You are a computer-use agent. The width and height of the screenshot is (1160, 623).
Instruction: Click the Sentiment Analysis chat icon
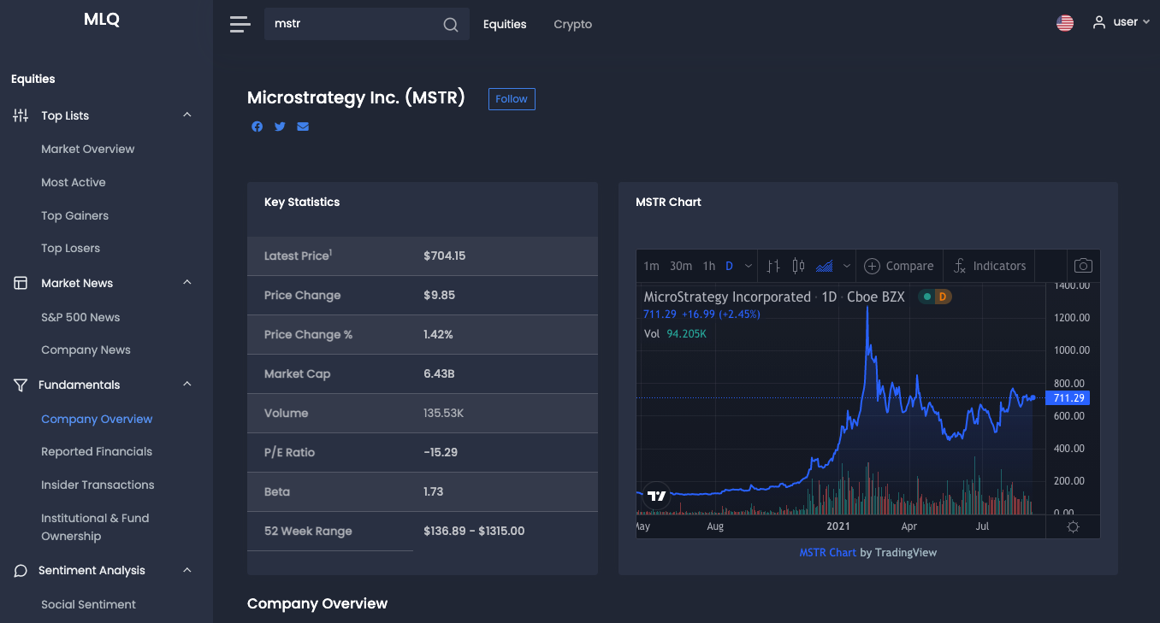tap(21, 571)
